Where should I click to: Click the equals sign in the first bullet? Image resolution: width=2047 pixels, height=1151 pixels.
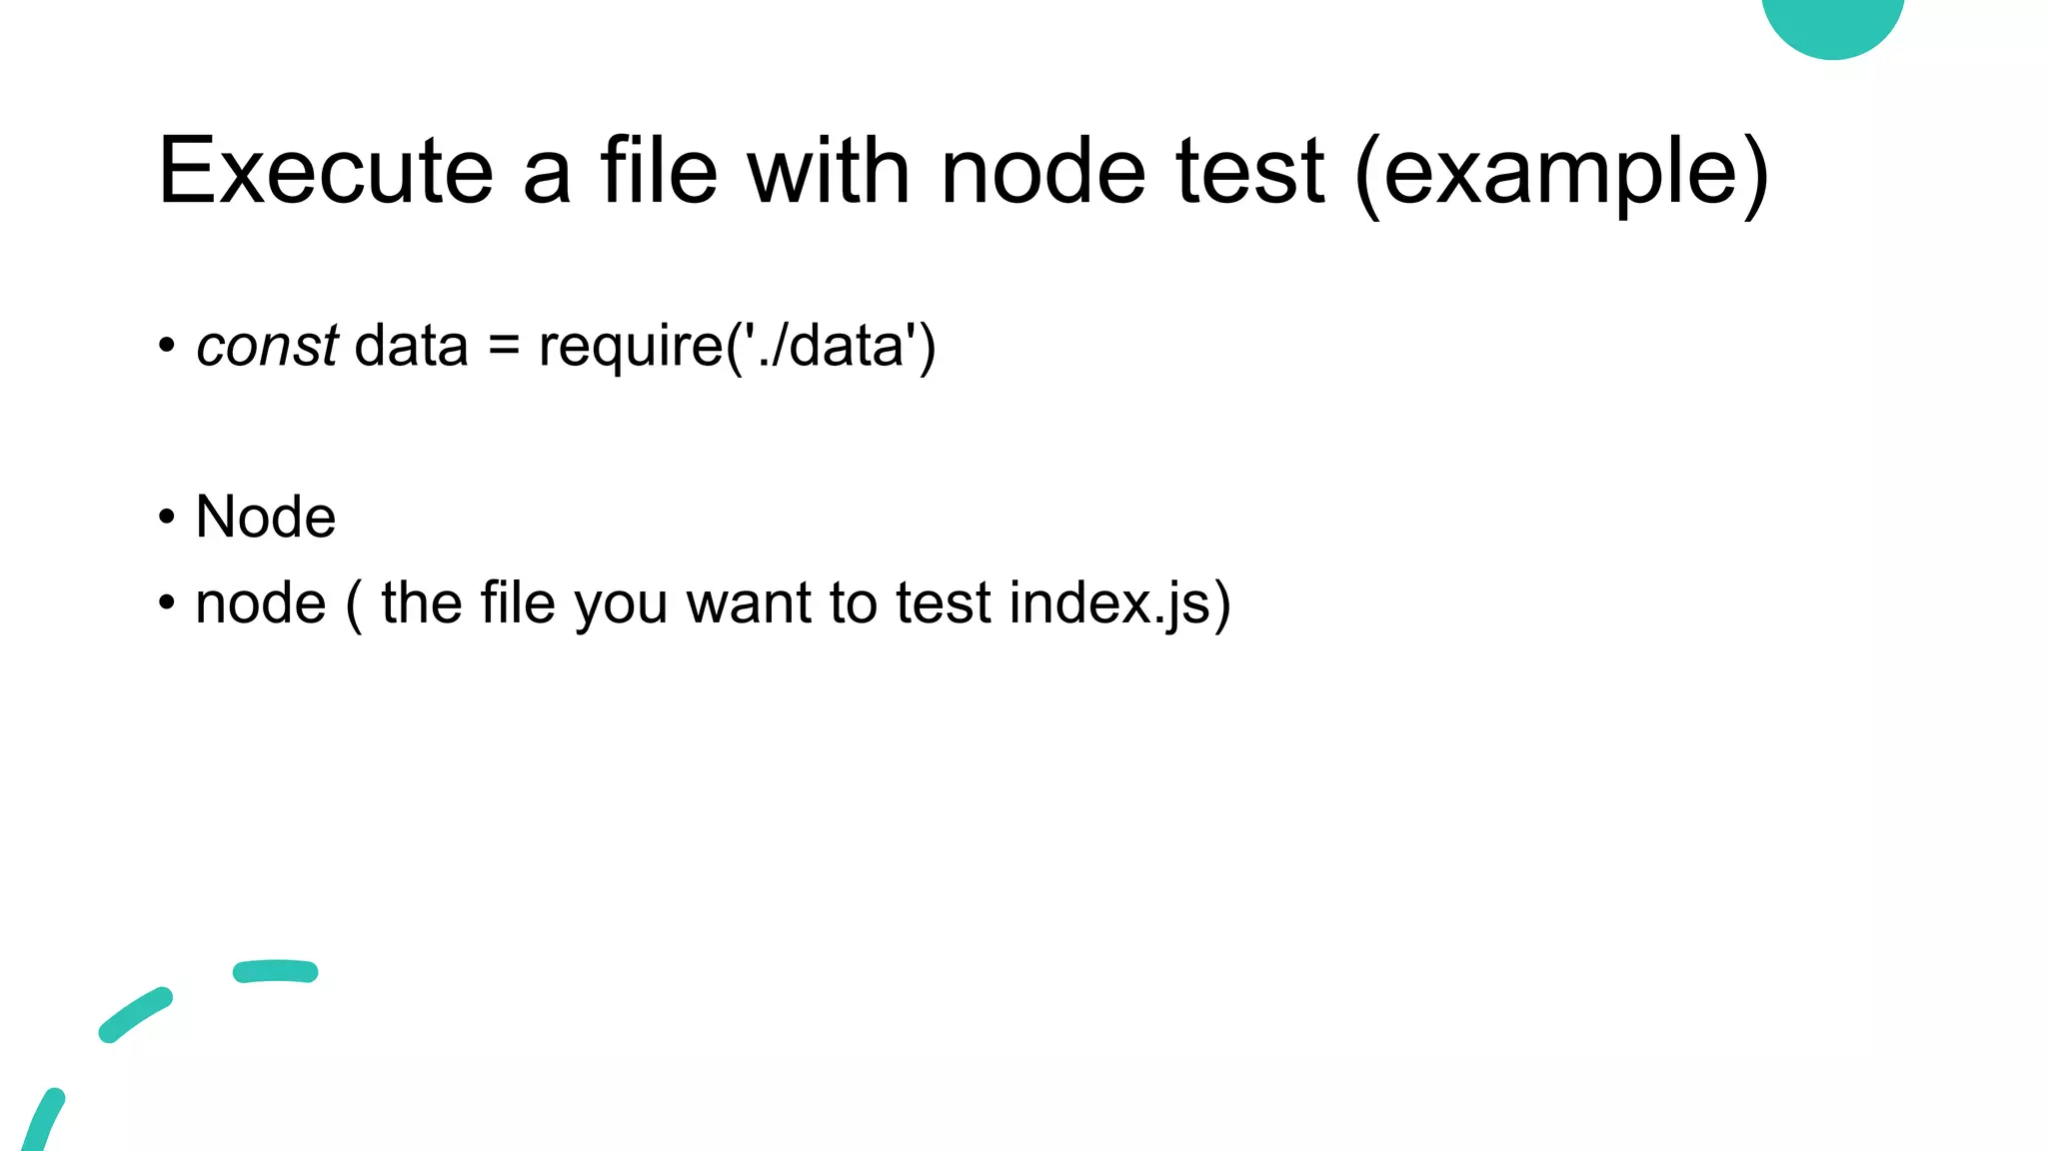pos(504,347)
